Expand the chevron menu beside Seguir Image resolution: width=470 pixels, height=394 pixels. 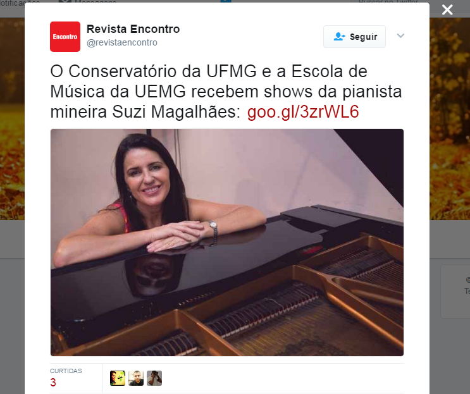[x=400, y=36]
